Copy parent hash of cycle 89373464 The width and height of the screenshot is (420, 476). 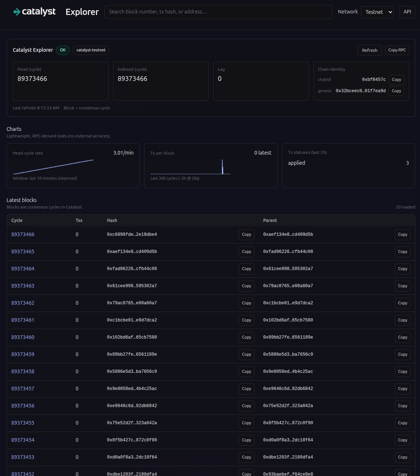tap(402, 269)
